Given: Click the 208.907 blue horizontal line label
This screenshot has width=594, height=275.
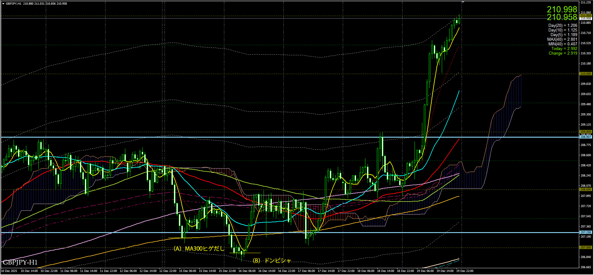Looking at the screenshot, I should tap(585, 137).
